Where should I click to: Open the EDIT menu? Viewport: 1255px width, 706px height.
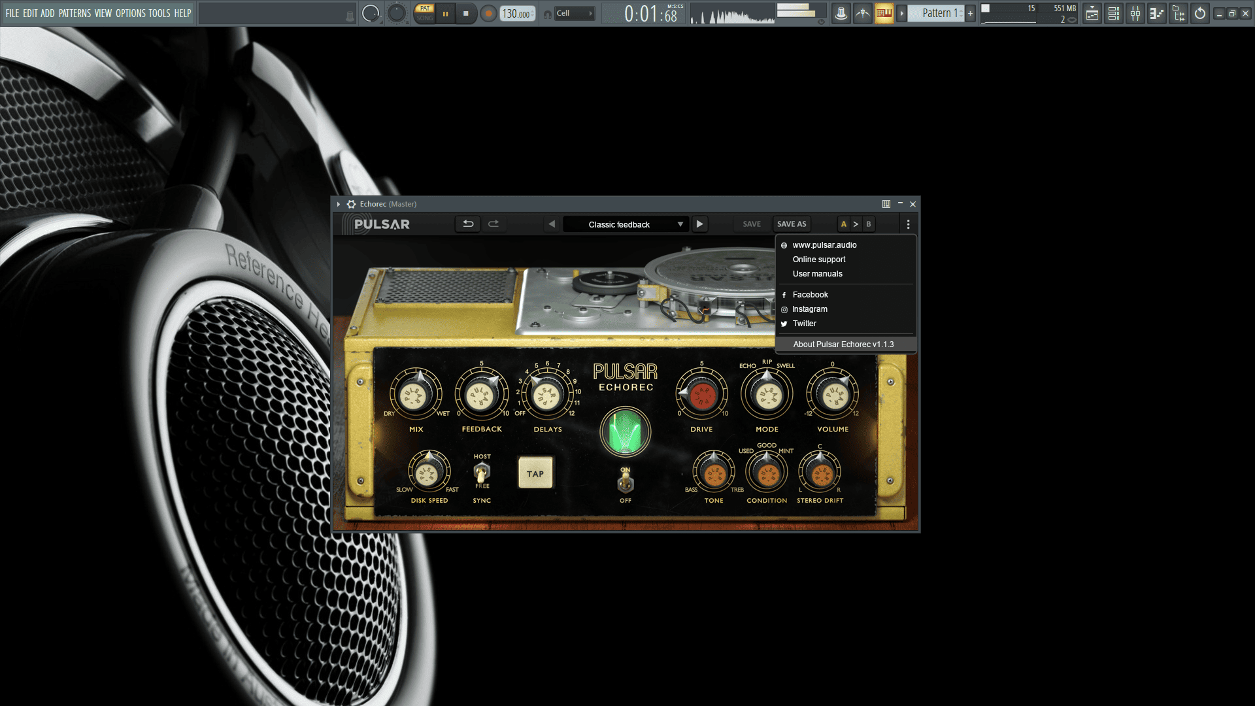click(30, 13)
